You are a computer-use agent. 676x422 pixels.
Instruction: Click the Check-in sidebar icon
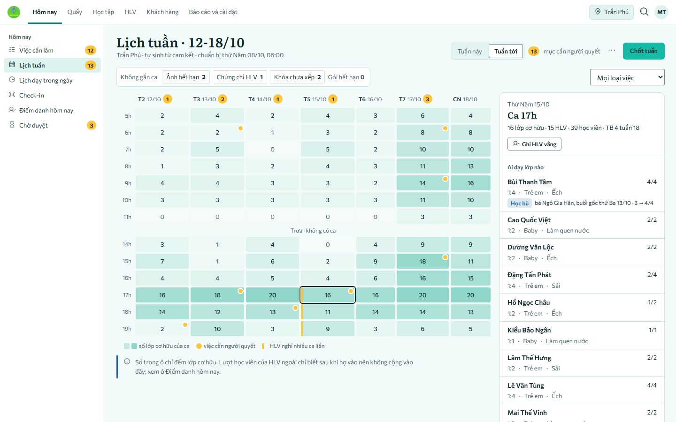tap(12, 95)
